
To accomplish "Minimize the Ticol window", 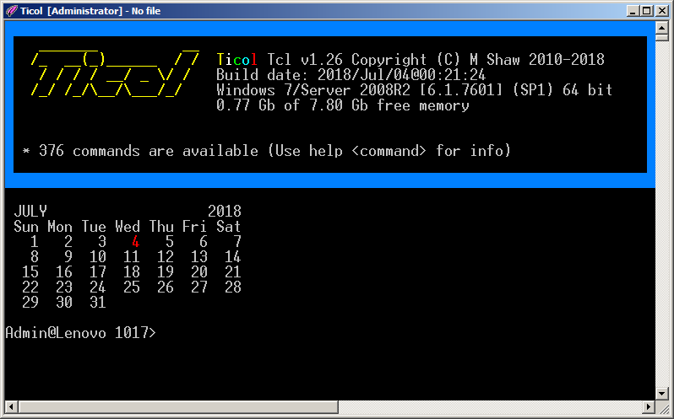I will click(x=633, y=11).
